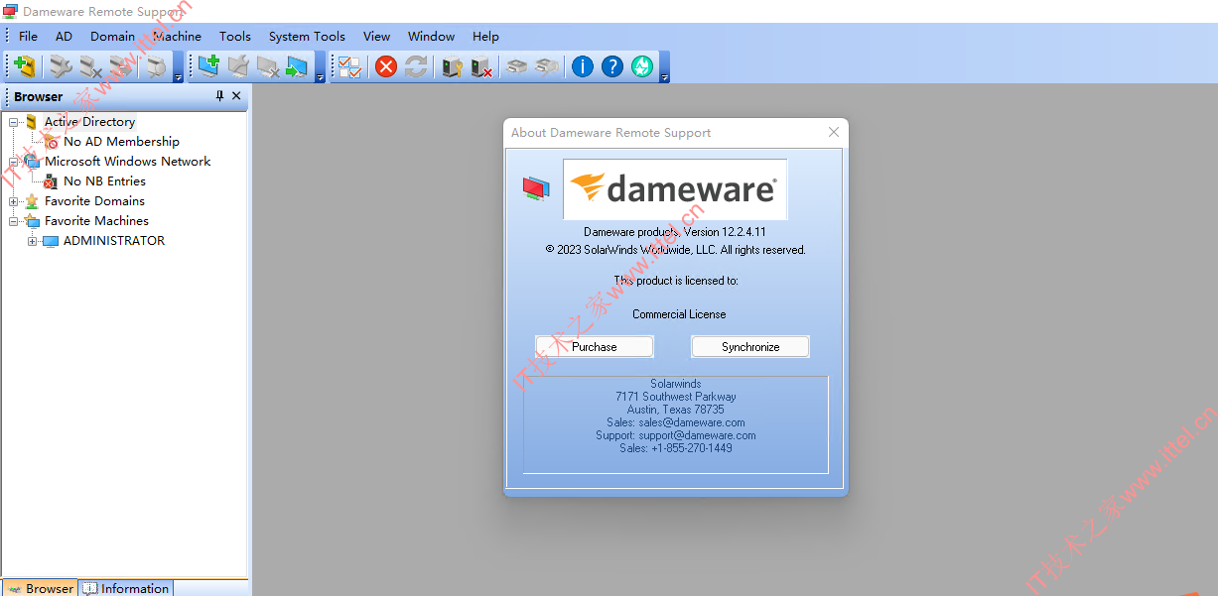Open the Tools menu
Image resolution: width=1218 pixels, height=596 pixels.
235,37
